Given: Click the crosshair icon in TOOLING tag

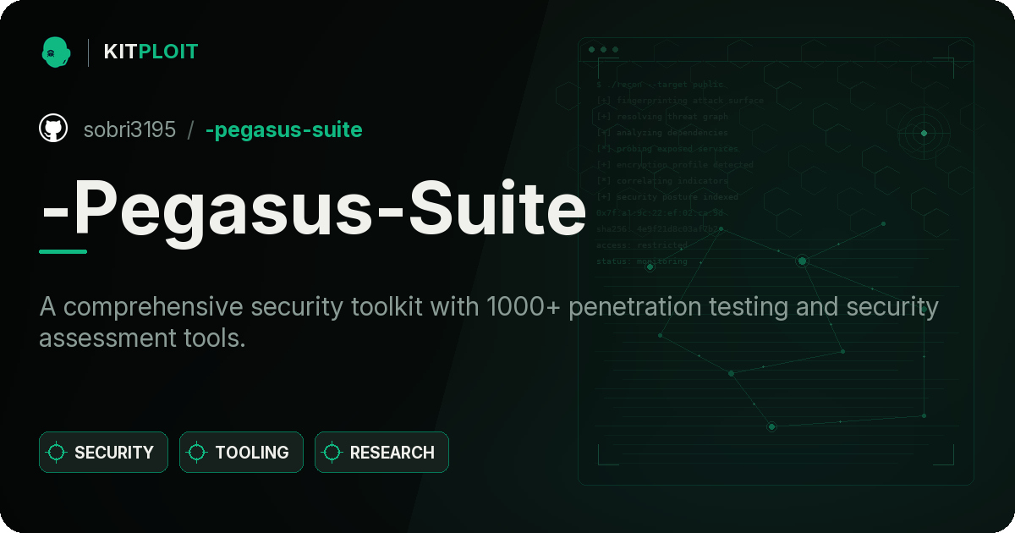Looking at the screenshot, I should (x=197, y=453).
